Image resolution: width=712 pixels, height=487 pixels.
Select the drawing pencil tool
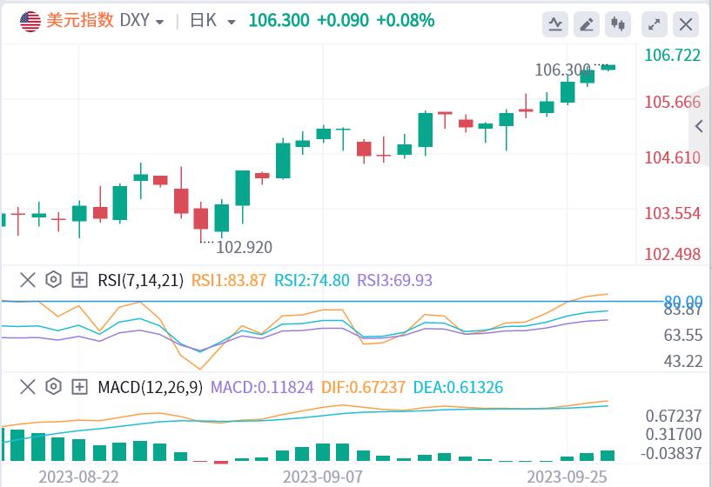coord(587,24)
